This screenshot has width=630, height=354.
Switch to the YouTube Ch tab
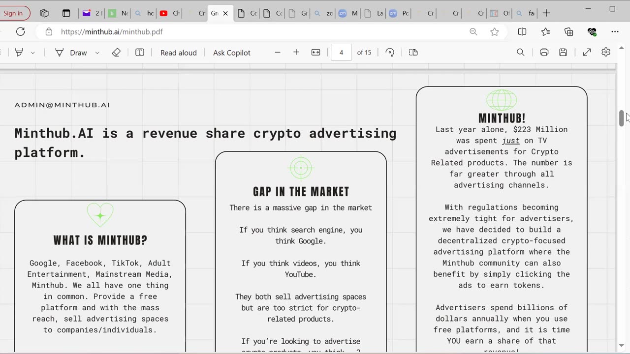(170, 13)
